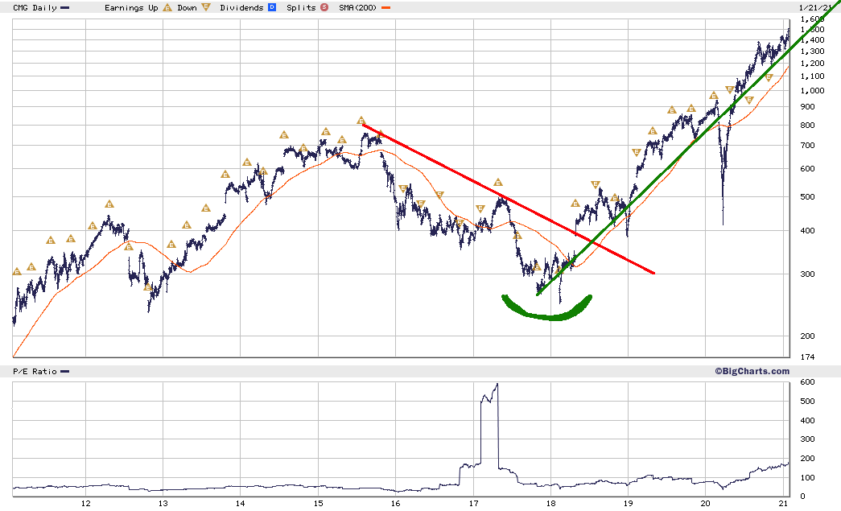The width and height of the screenshot is (841, 511).
Task: Click the 174 price label at axis bottom
Action: pos(807,356)
